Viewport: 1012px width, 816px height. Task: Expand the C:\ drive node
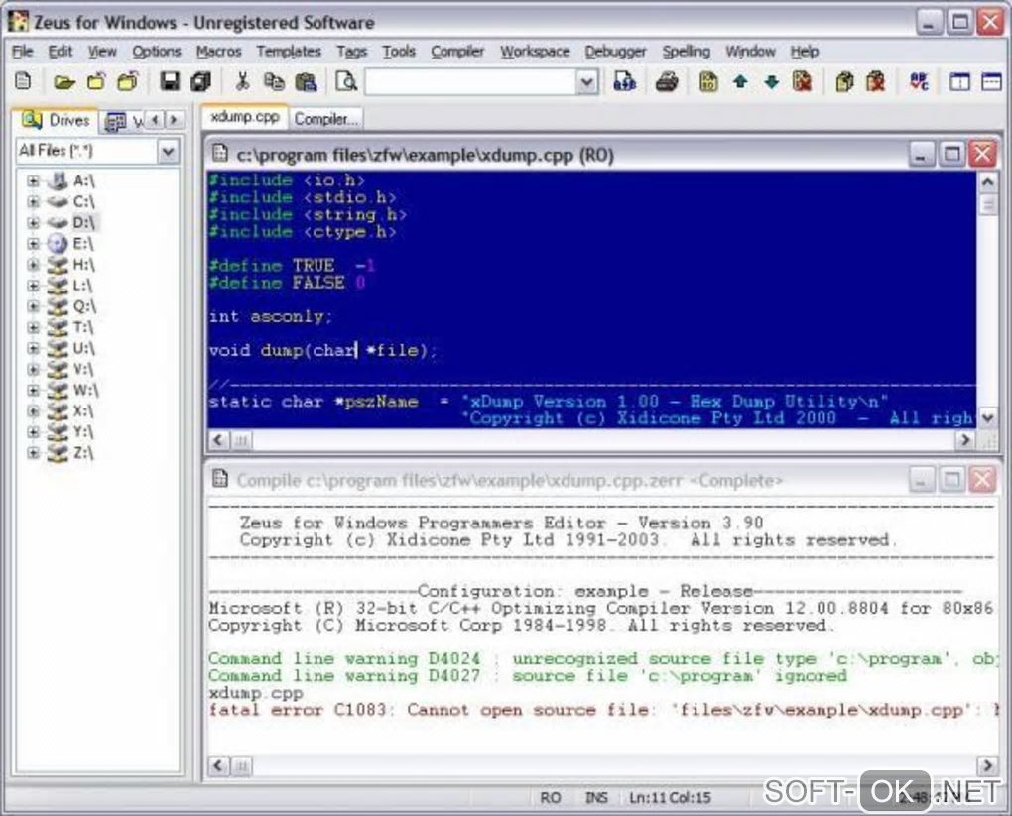click(x=33, y=202)
